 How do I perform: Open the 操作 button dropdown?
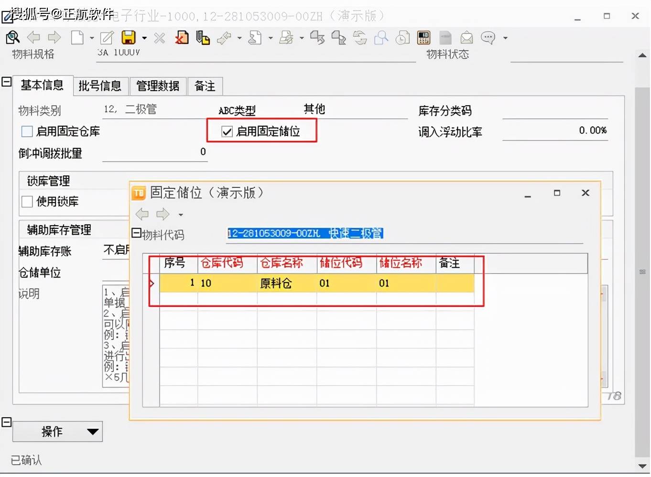coord(92,432)
